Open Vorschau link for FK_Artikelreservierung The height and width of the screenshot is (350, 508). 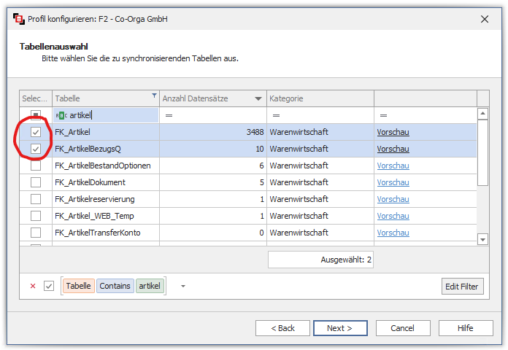click(393, 199)
